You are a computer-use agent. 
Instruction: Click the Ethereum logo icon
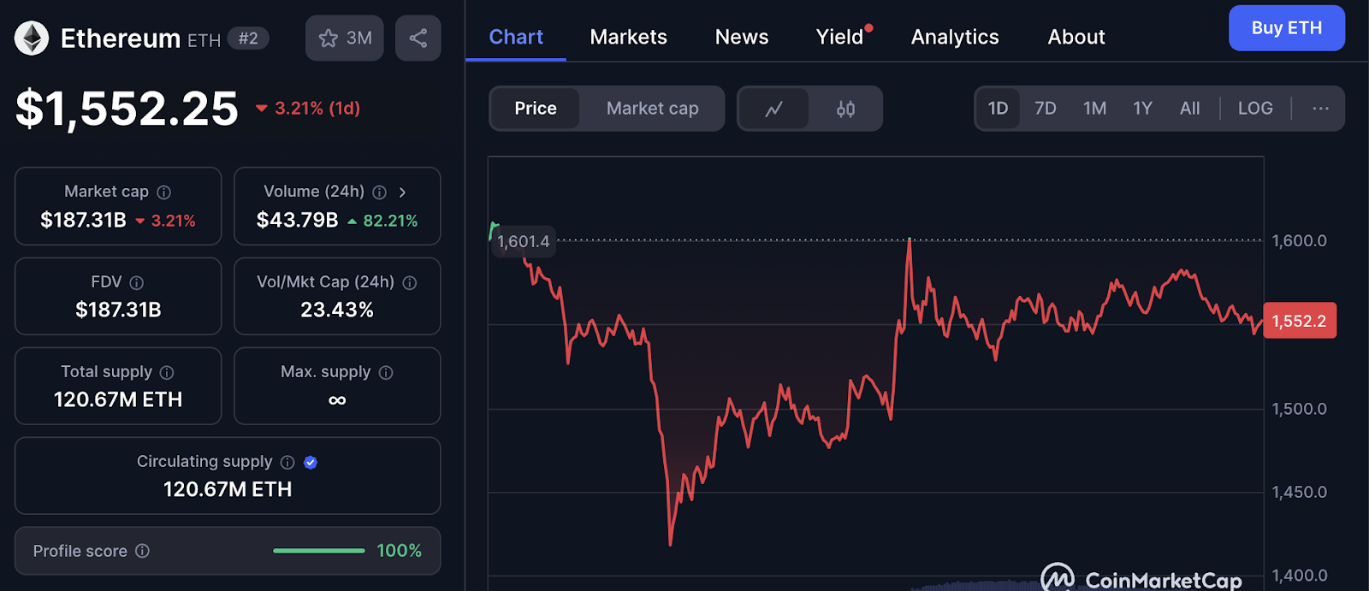click(x=32, y=38)
